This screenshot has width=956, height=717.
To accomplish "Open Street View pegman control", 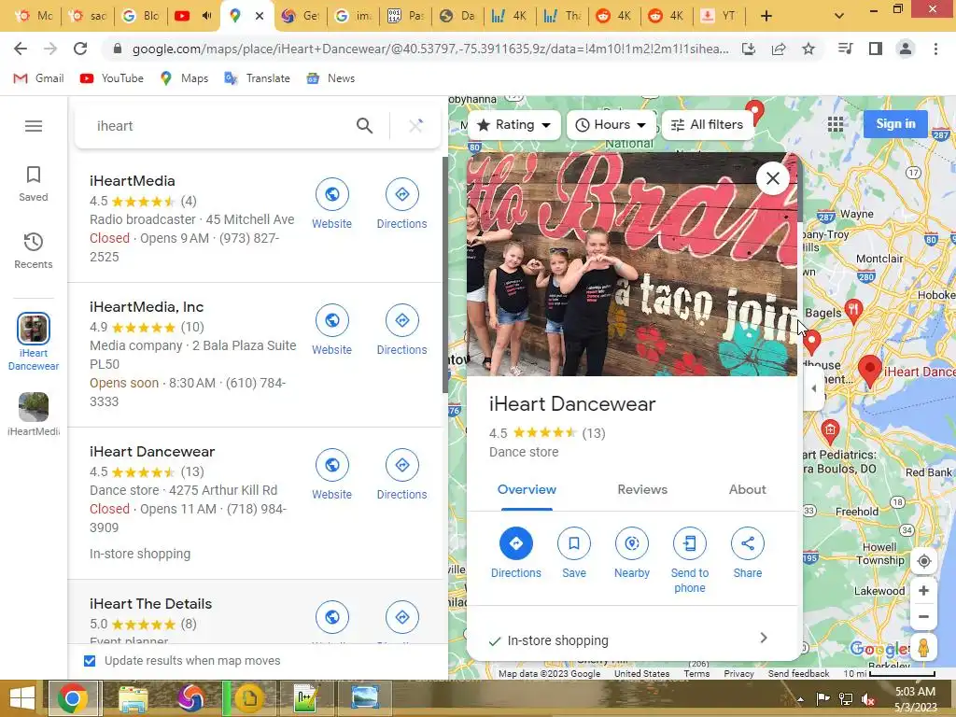I will coord(923,648).
